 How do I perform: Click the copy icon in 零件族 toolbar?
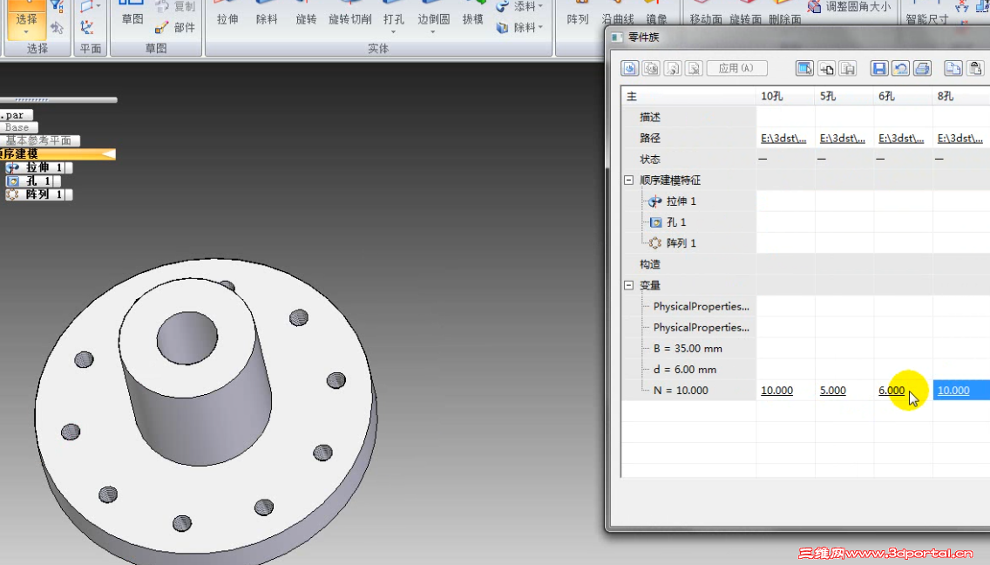coord(953,68)
